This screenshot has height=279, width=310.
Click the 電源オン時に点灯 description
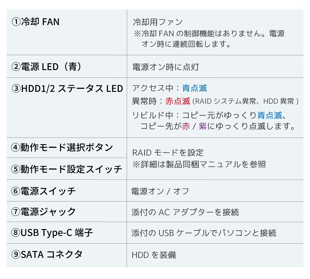[166, 67]
